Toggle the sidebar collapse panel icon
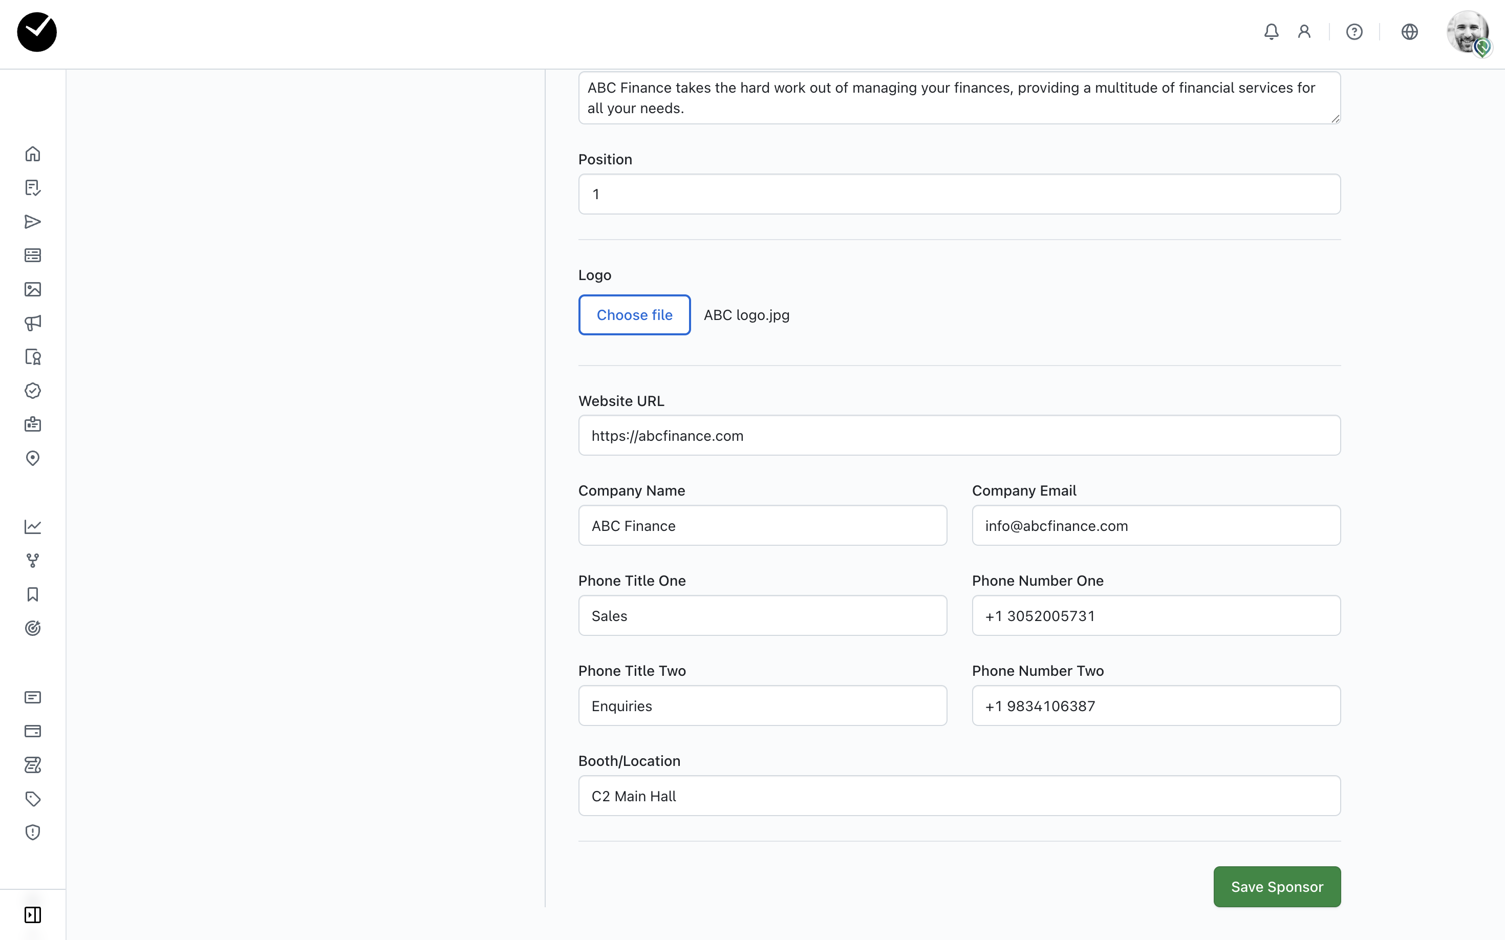This screenshot has width=1505, height=940. pos(32,914)
